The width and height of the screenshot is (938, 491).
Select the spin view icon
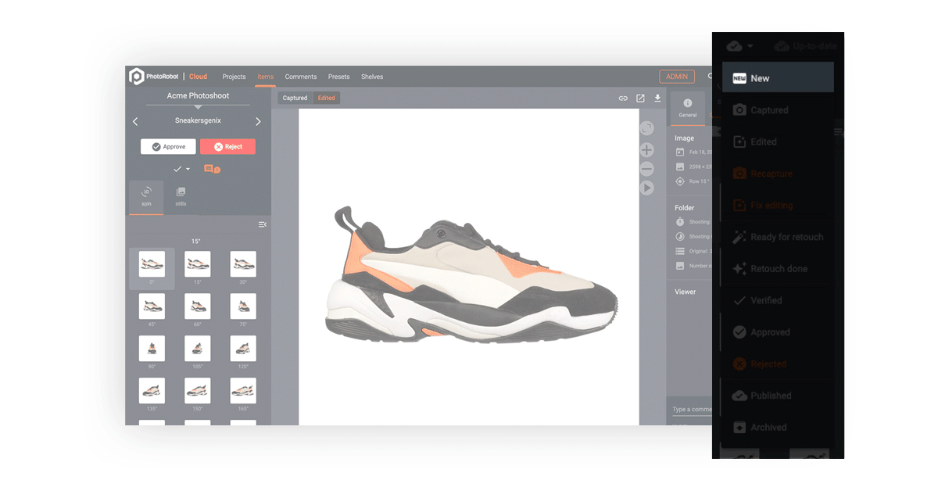[x=146, y=196]
